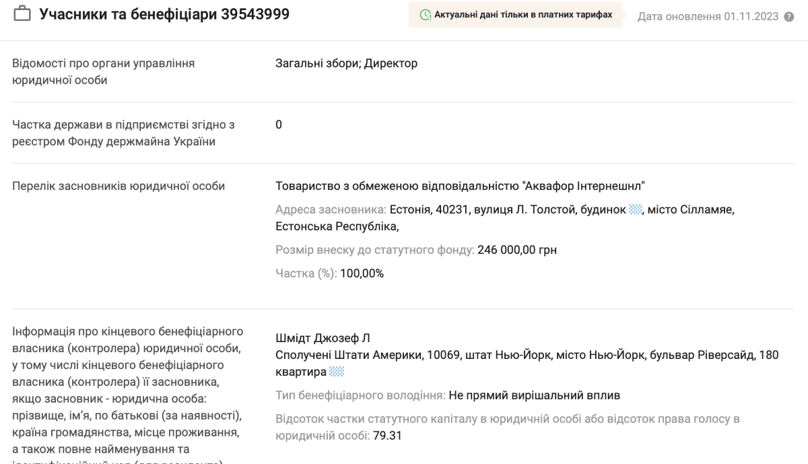Click the "79.31" capital percentage value
808x464 pixels.
click(x=387, y=436)
